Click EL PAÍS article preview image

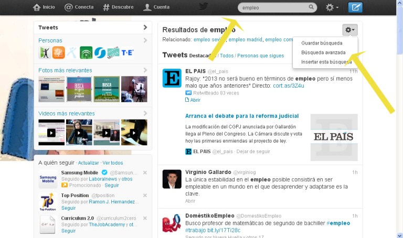tap(334, 137)
